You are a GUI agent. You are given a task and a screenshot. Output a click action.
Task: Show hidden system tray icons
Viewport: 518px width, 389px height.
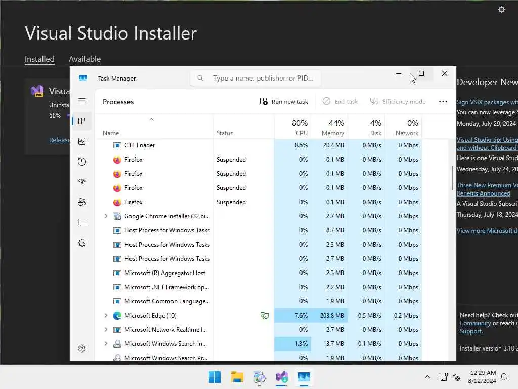[427, 377]
